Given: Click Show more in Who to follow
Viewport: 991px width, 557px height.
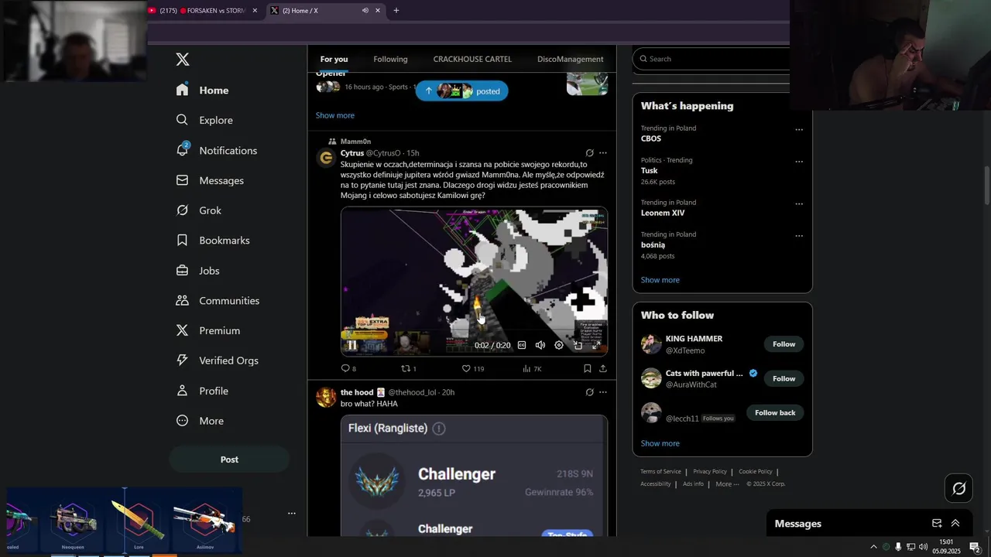Looking at the screenshot, I should pos(660,443).
